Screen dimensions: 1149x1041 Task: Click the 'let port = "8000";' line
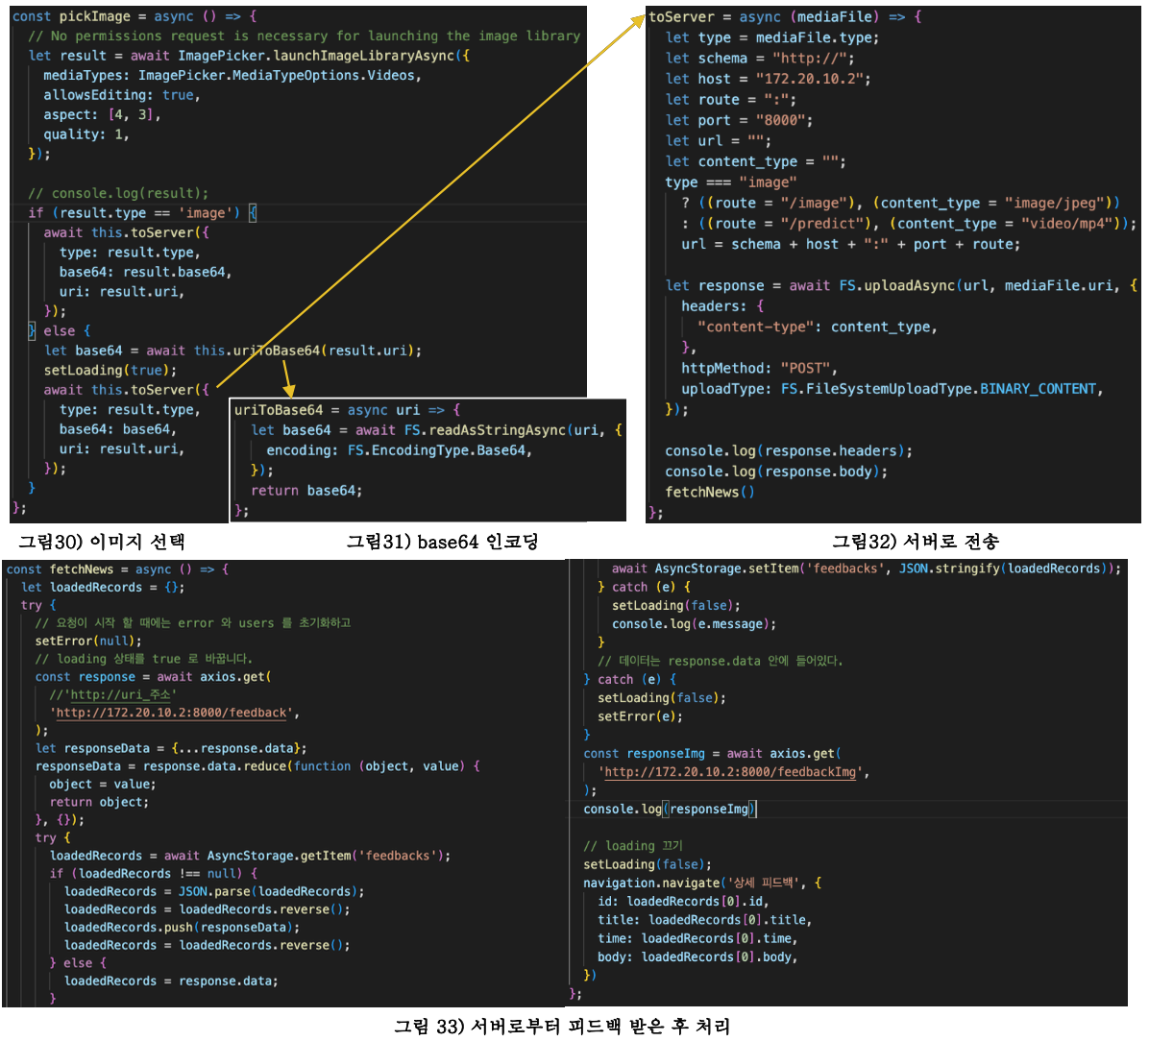[x=740, y=120]
